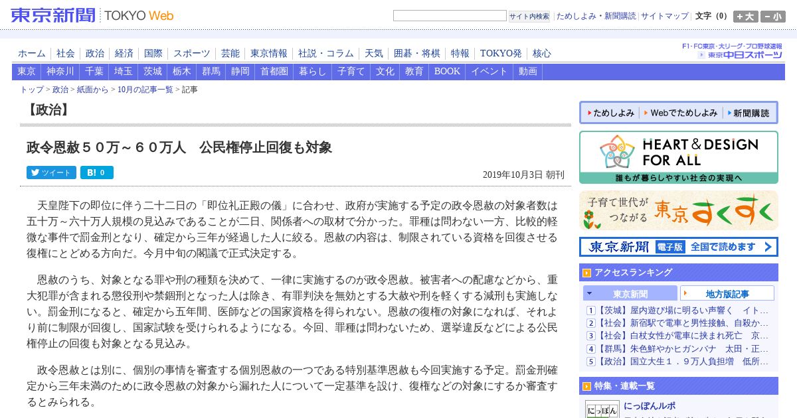
Task: Open the TOKYO発 section
Action: click(x=501, y=54)
